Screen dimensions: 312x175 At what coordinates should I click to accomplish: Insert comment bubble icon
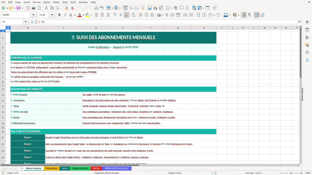(x=181, y=8)
